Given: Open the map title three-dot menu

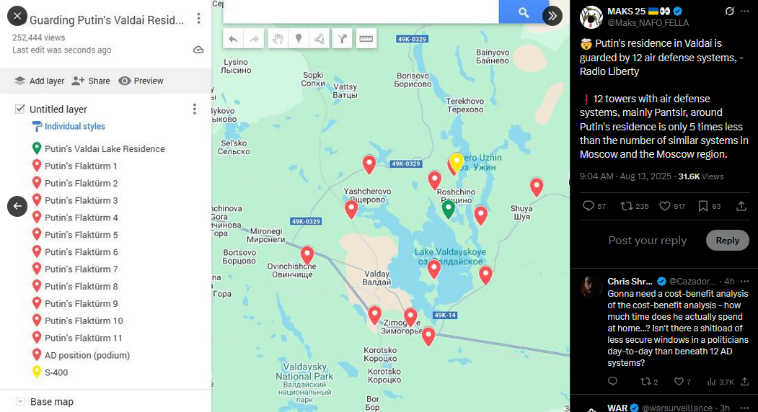Looking at the screenshot, I should tap(198, 18).
